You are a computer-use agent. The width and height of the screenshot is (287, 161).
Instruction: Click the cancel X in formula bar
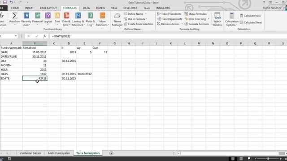(x=29, y=36)
